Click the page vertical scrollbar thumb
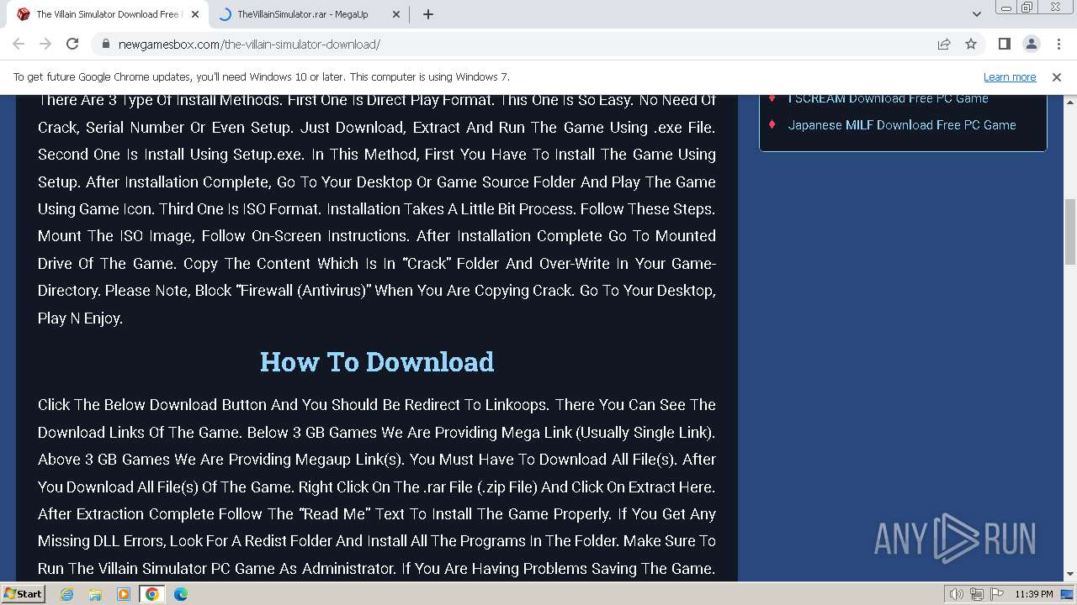 pyautogui.click(x=1069, y=231)
